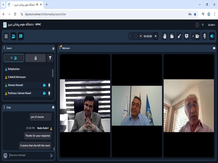Open the apps grid menu

coord(6,36)
